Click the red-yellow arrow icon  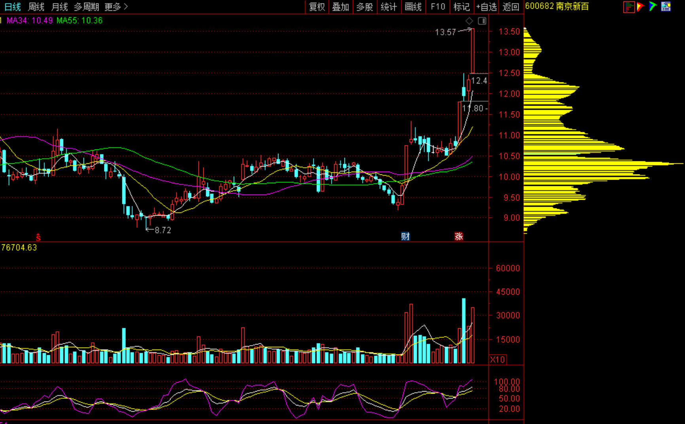641,6
